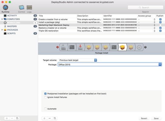Click the Revert button
The image size is (165, 121).
coord(144,118)
